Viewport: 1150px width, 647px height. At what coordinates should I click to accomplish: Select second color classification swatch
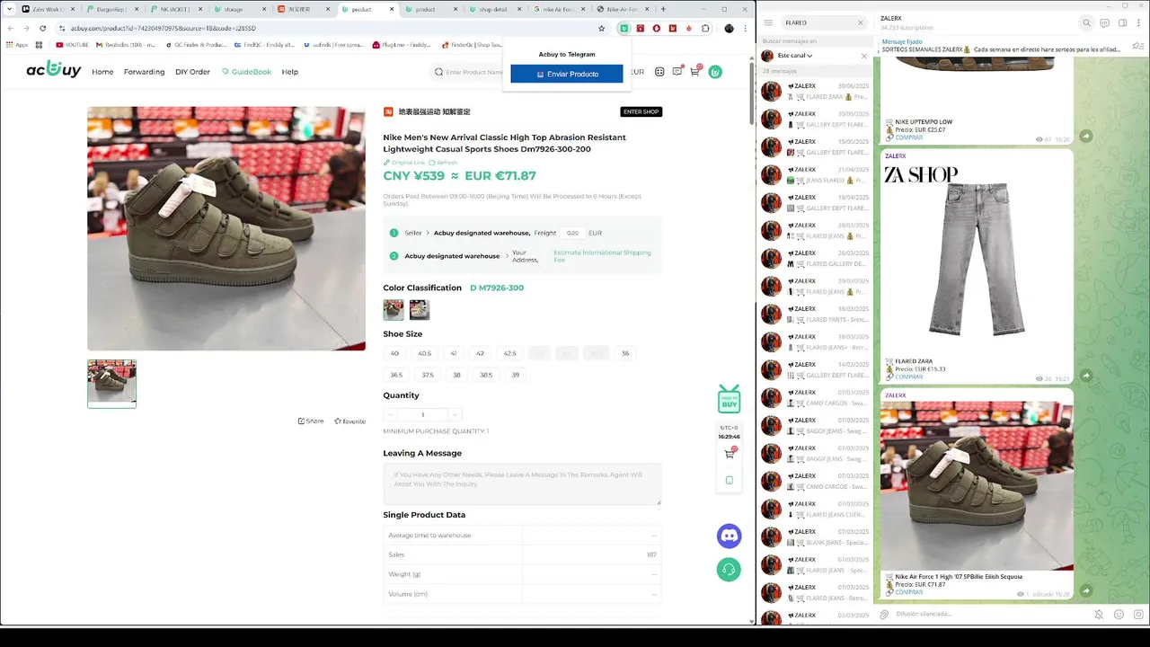pos(420,310)
